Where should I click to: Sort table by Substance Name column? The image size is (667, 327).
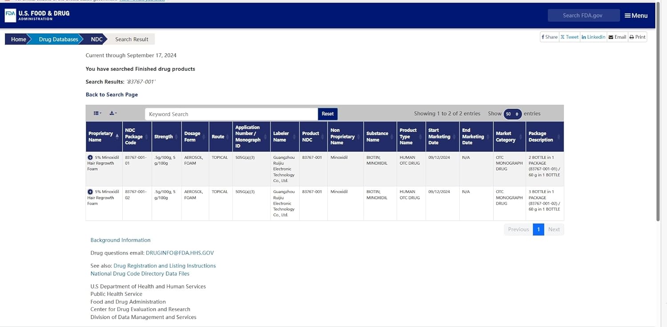pos(380,137)
